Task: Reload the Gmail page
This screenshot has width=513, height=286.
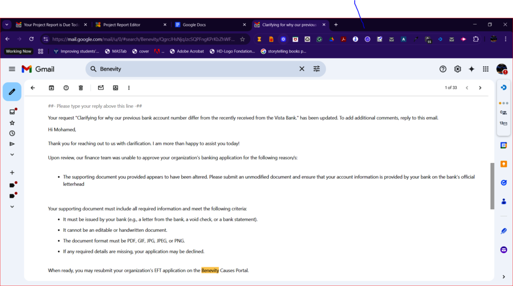Action: 32,39
